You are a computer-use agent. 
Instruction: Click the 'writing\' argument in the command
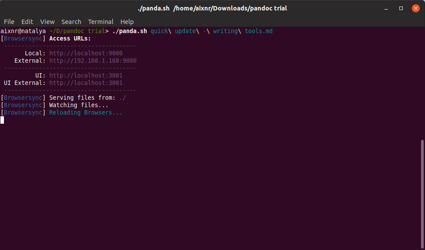coord(227,31)
